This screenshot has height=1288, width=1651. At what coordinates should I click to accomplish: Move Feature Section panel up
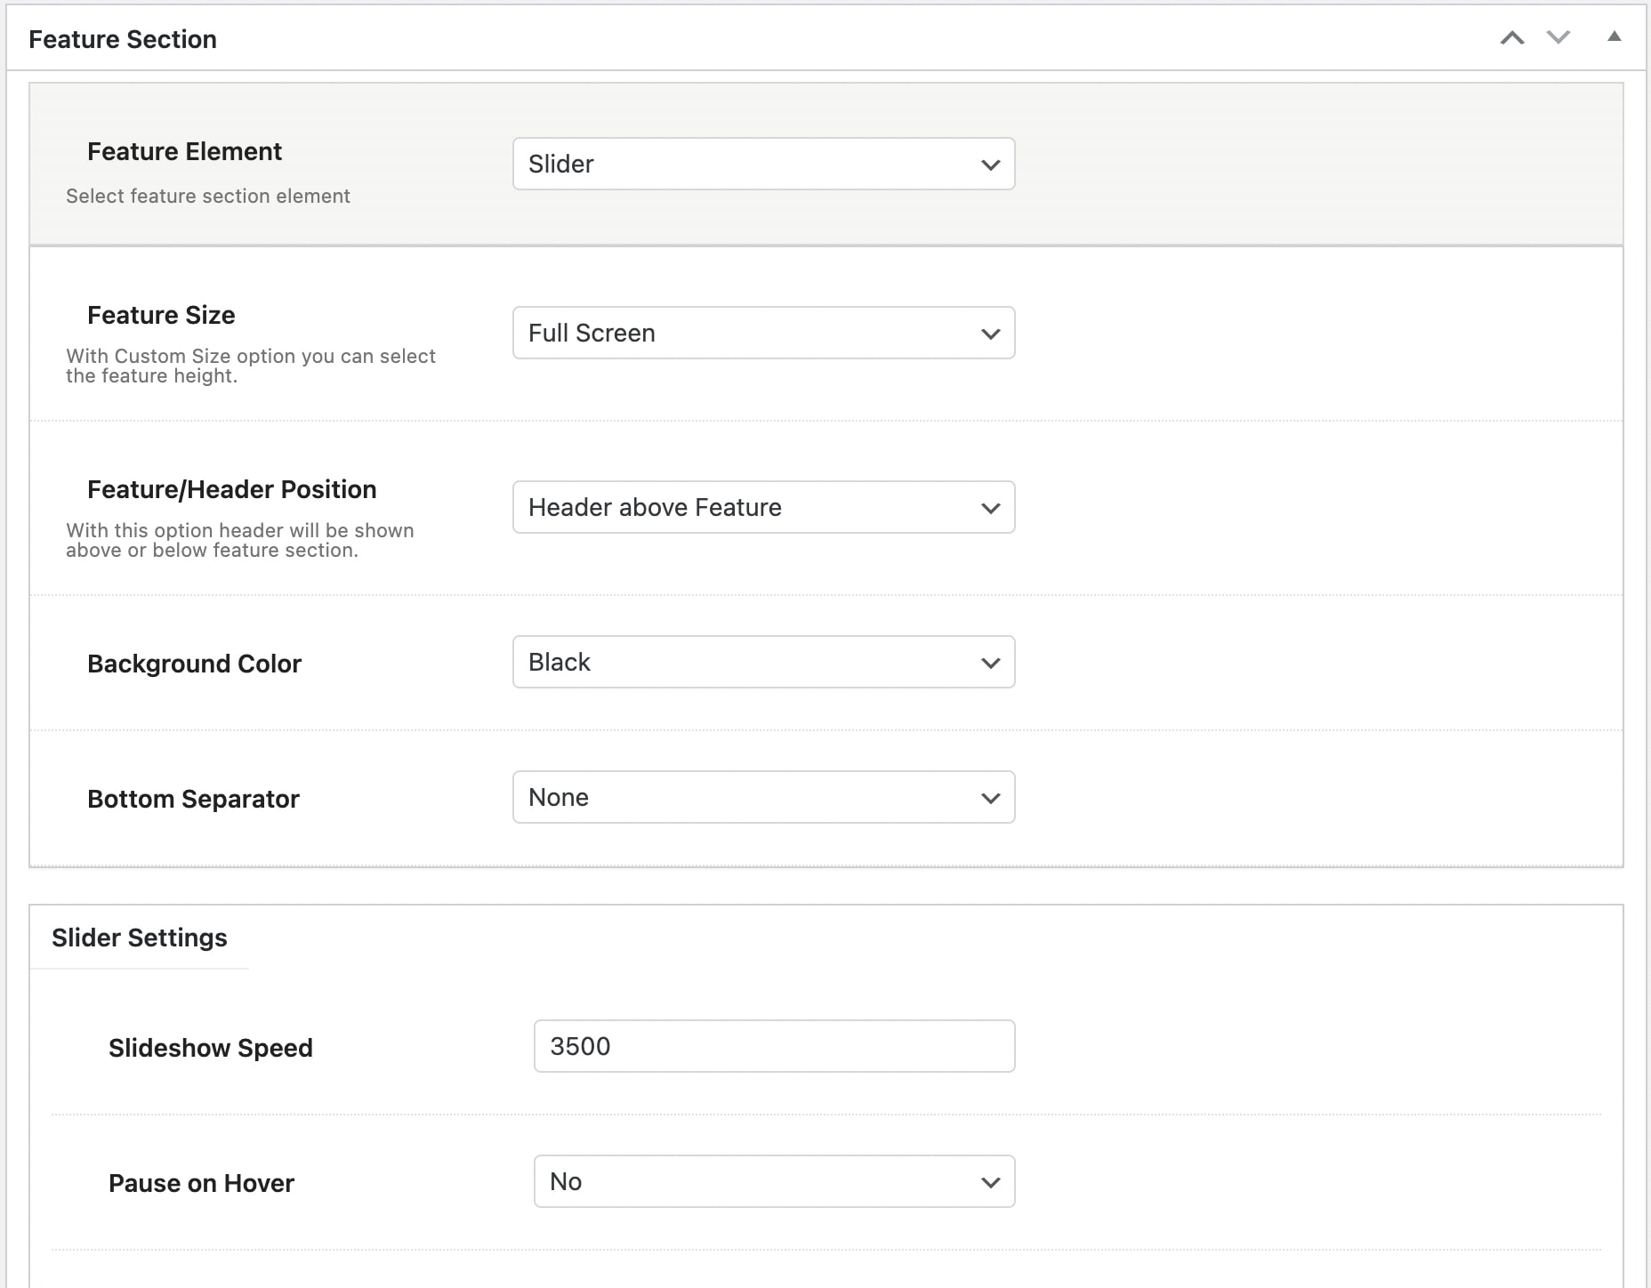[1512, 38]
